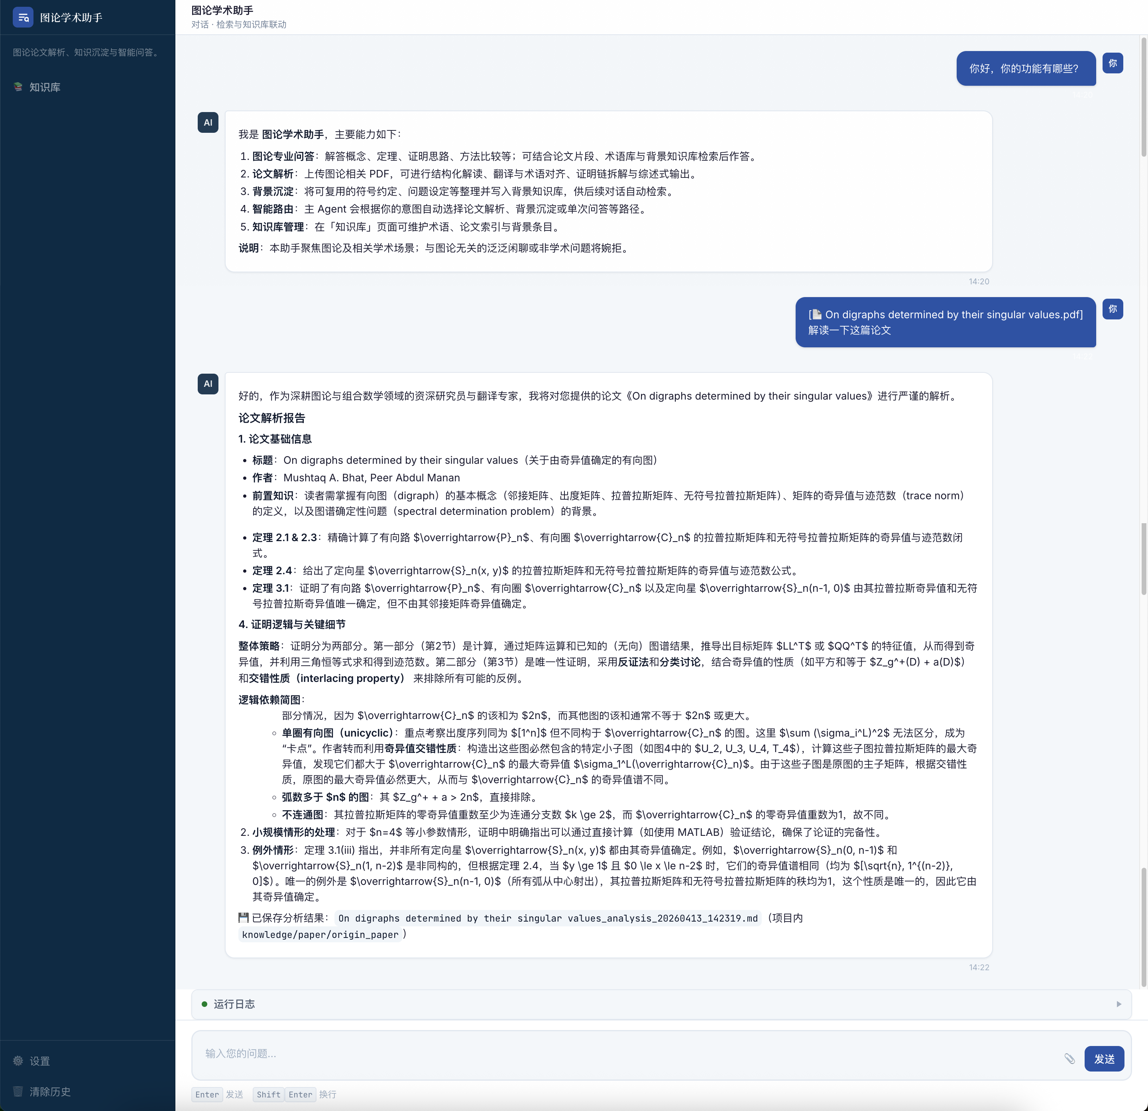Open 设置 settings from sidebar
This screenshot has height=1111, width=1148.
[39, 1061]
